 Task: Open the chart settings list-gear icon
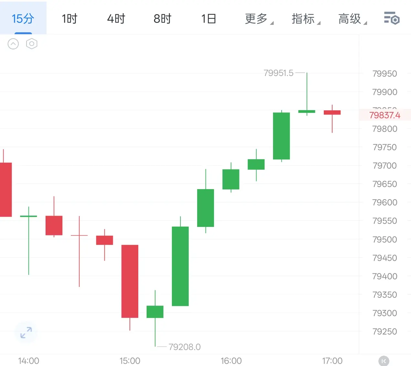coord(392,18)
